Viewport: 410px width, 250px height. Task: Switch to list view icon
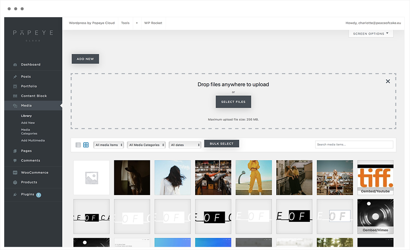click(78, 145)
